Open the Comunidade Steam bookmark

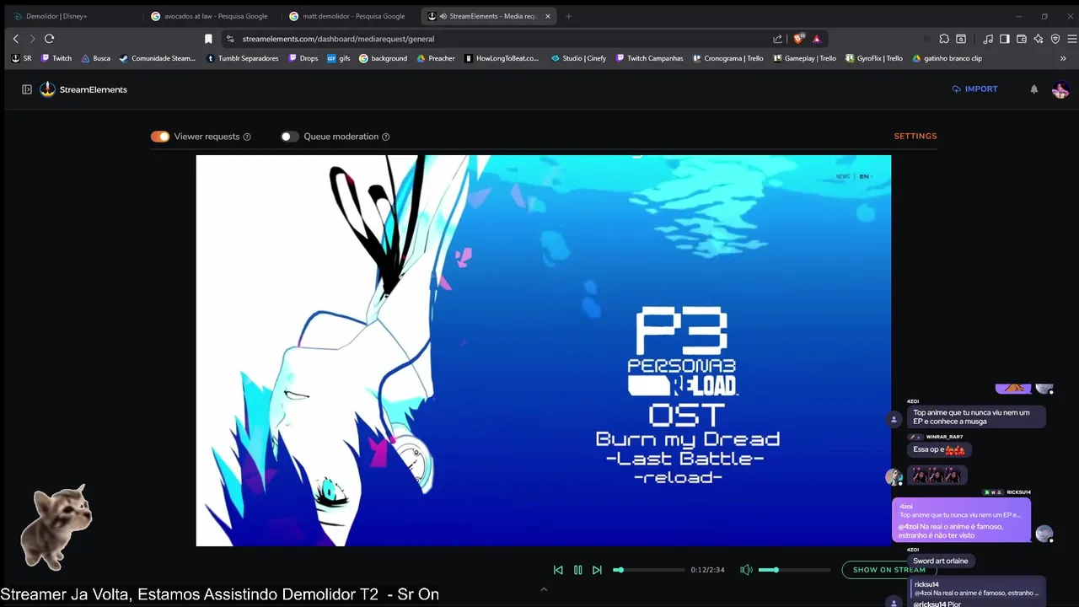(158, 58)
